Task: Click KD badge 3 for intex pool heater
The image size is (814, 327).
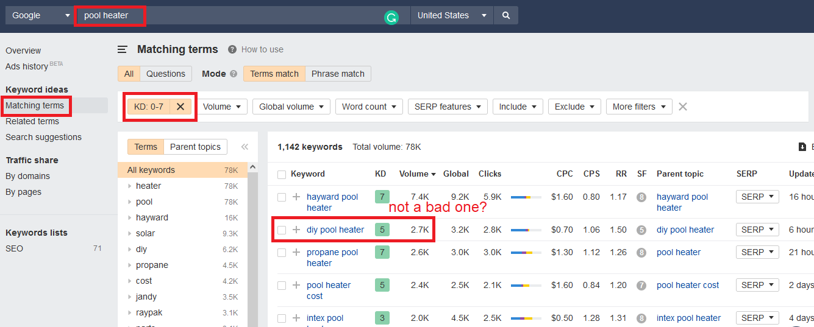Action: (382, 318)
